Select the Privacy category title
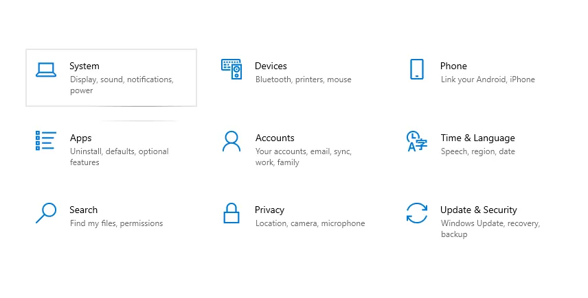This screenshot has height=298, width=588. 269,210
